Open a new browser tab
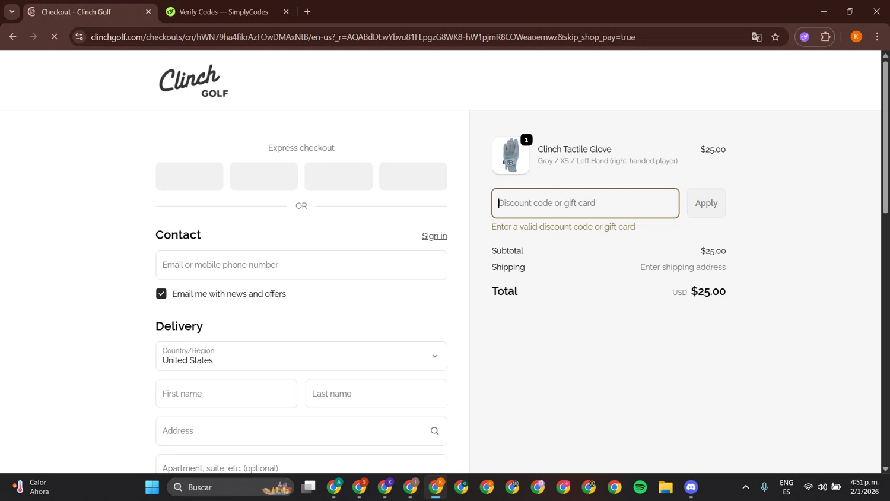The image size is (890, 501). 307,12
